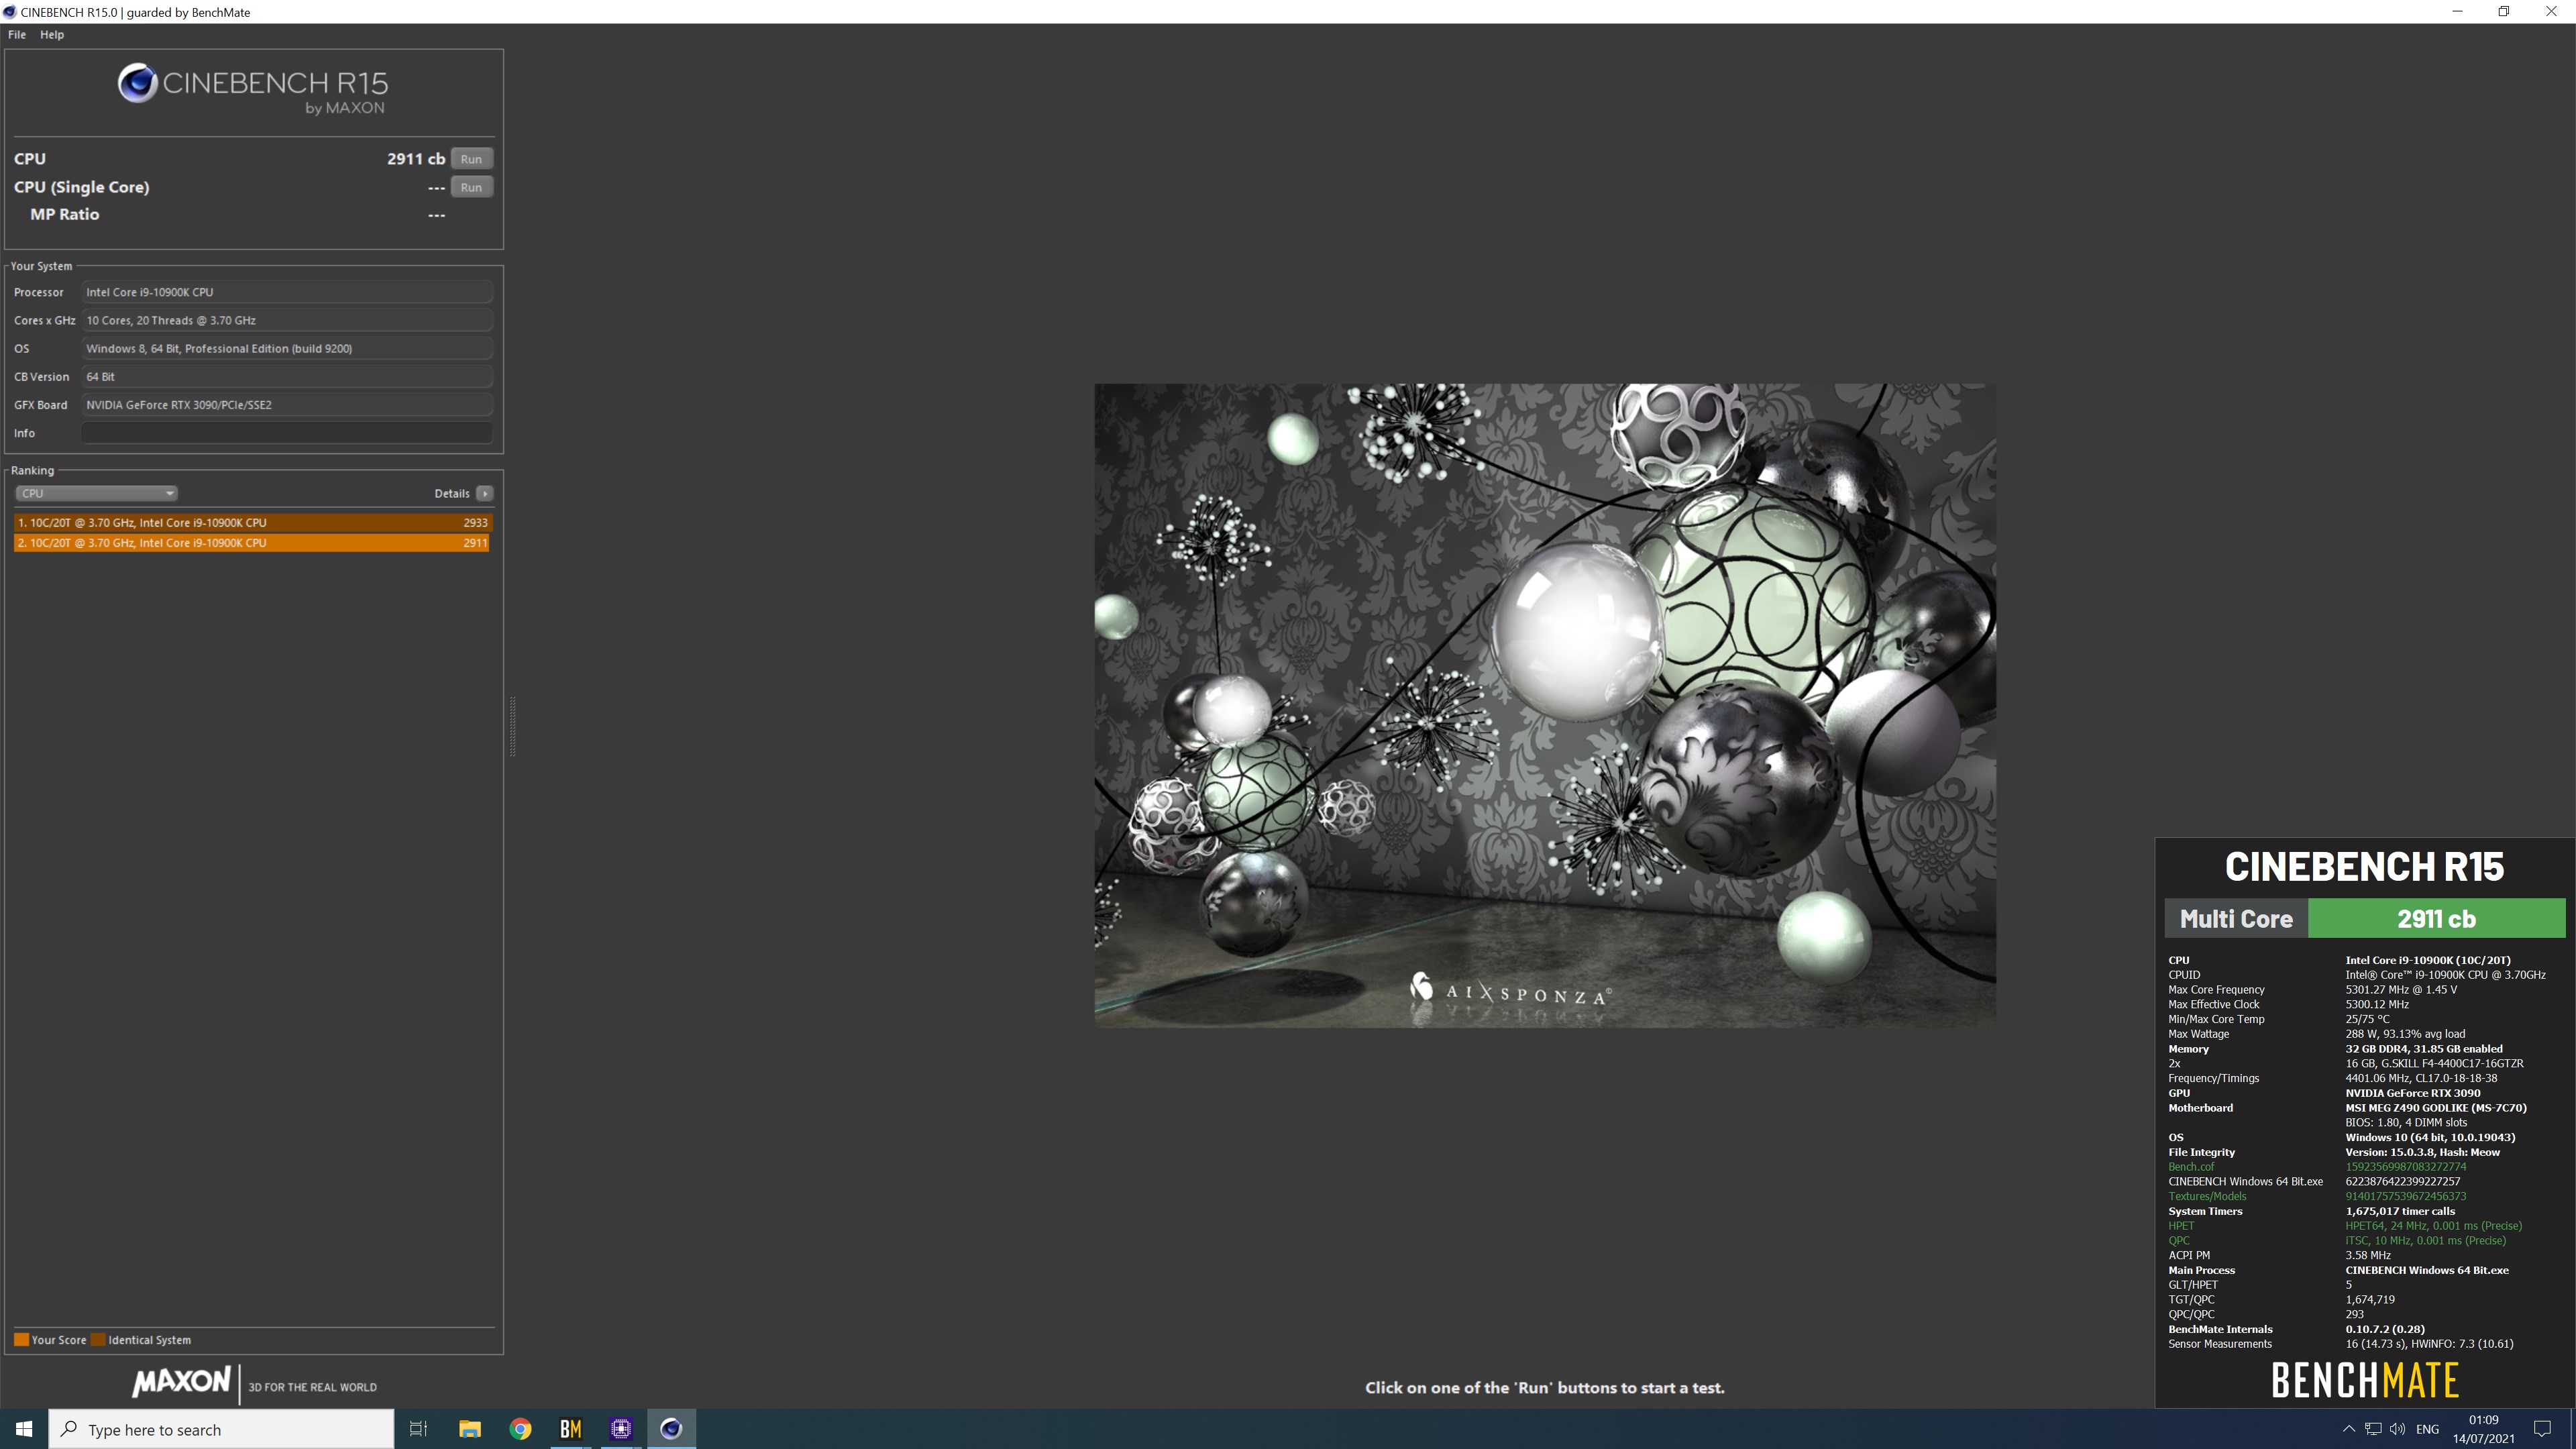Minimize the Cinebench window

pos(2458,12)
